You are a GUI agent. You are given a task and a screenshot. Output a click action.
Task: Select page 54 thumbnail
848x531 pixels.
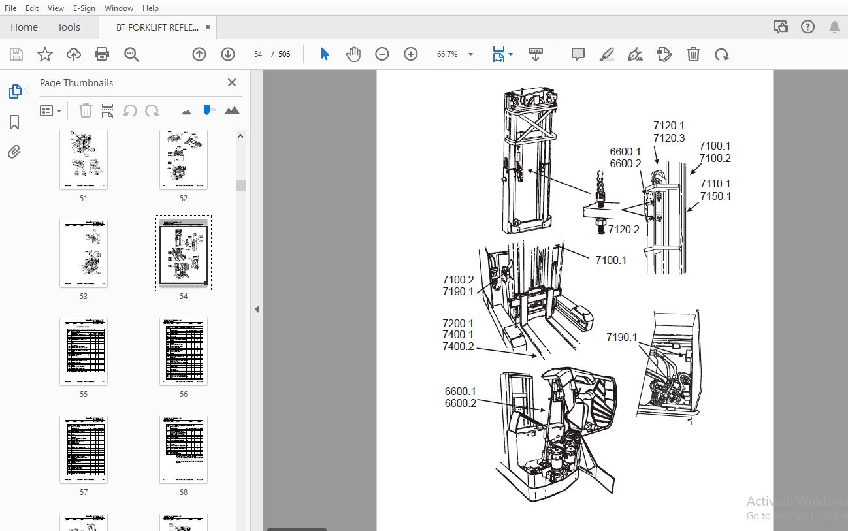(184, 253)
